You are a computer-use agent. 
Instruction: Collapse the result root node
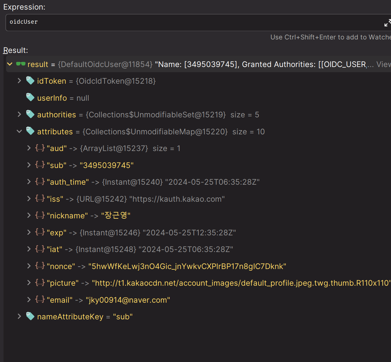pyautogui.click(x=10, y=64)
